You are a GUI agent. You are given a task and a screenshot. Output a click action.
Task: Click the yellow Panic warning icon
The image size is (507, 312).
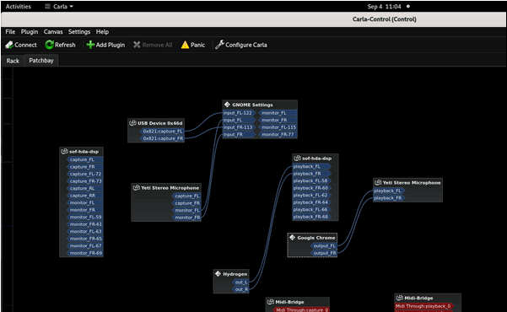tap(185, 45)
